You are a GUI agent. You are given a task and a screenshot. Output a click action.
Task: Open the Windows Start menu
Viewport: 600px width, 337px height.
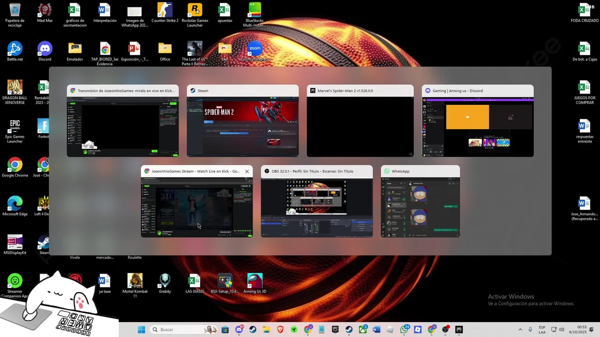point(141,330)
